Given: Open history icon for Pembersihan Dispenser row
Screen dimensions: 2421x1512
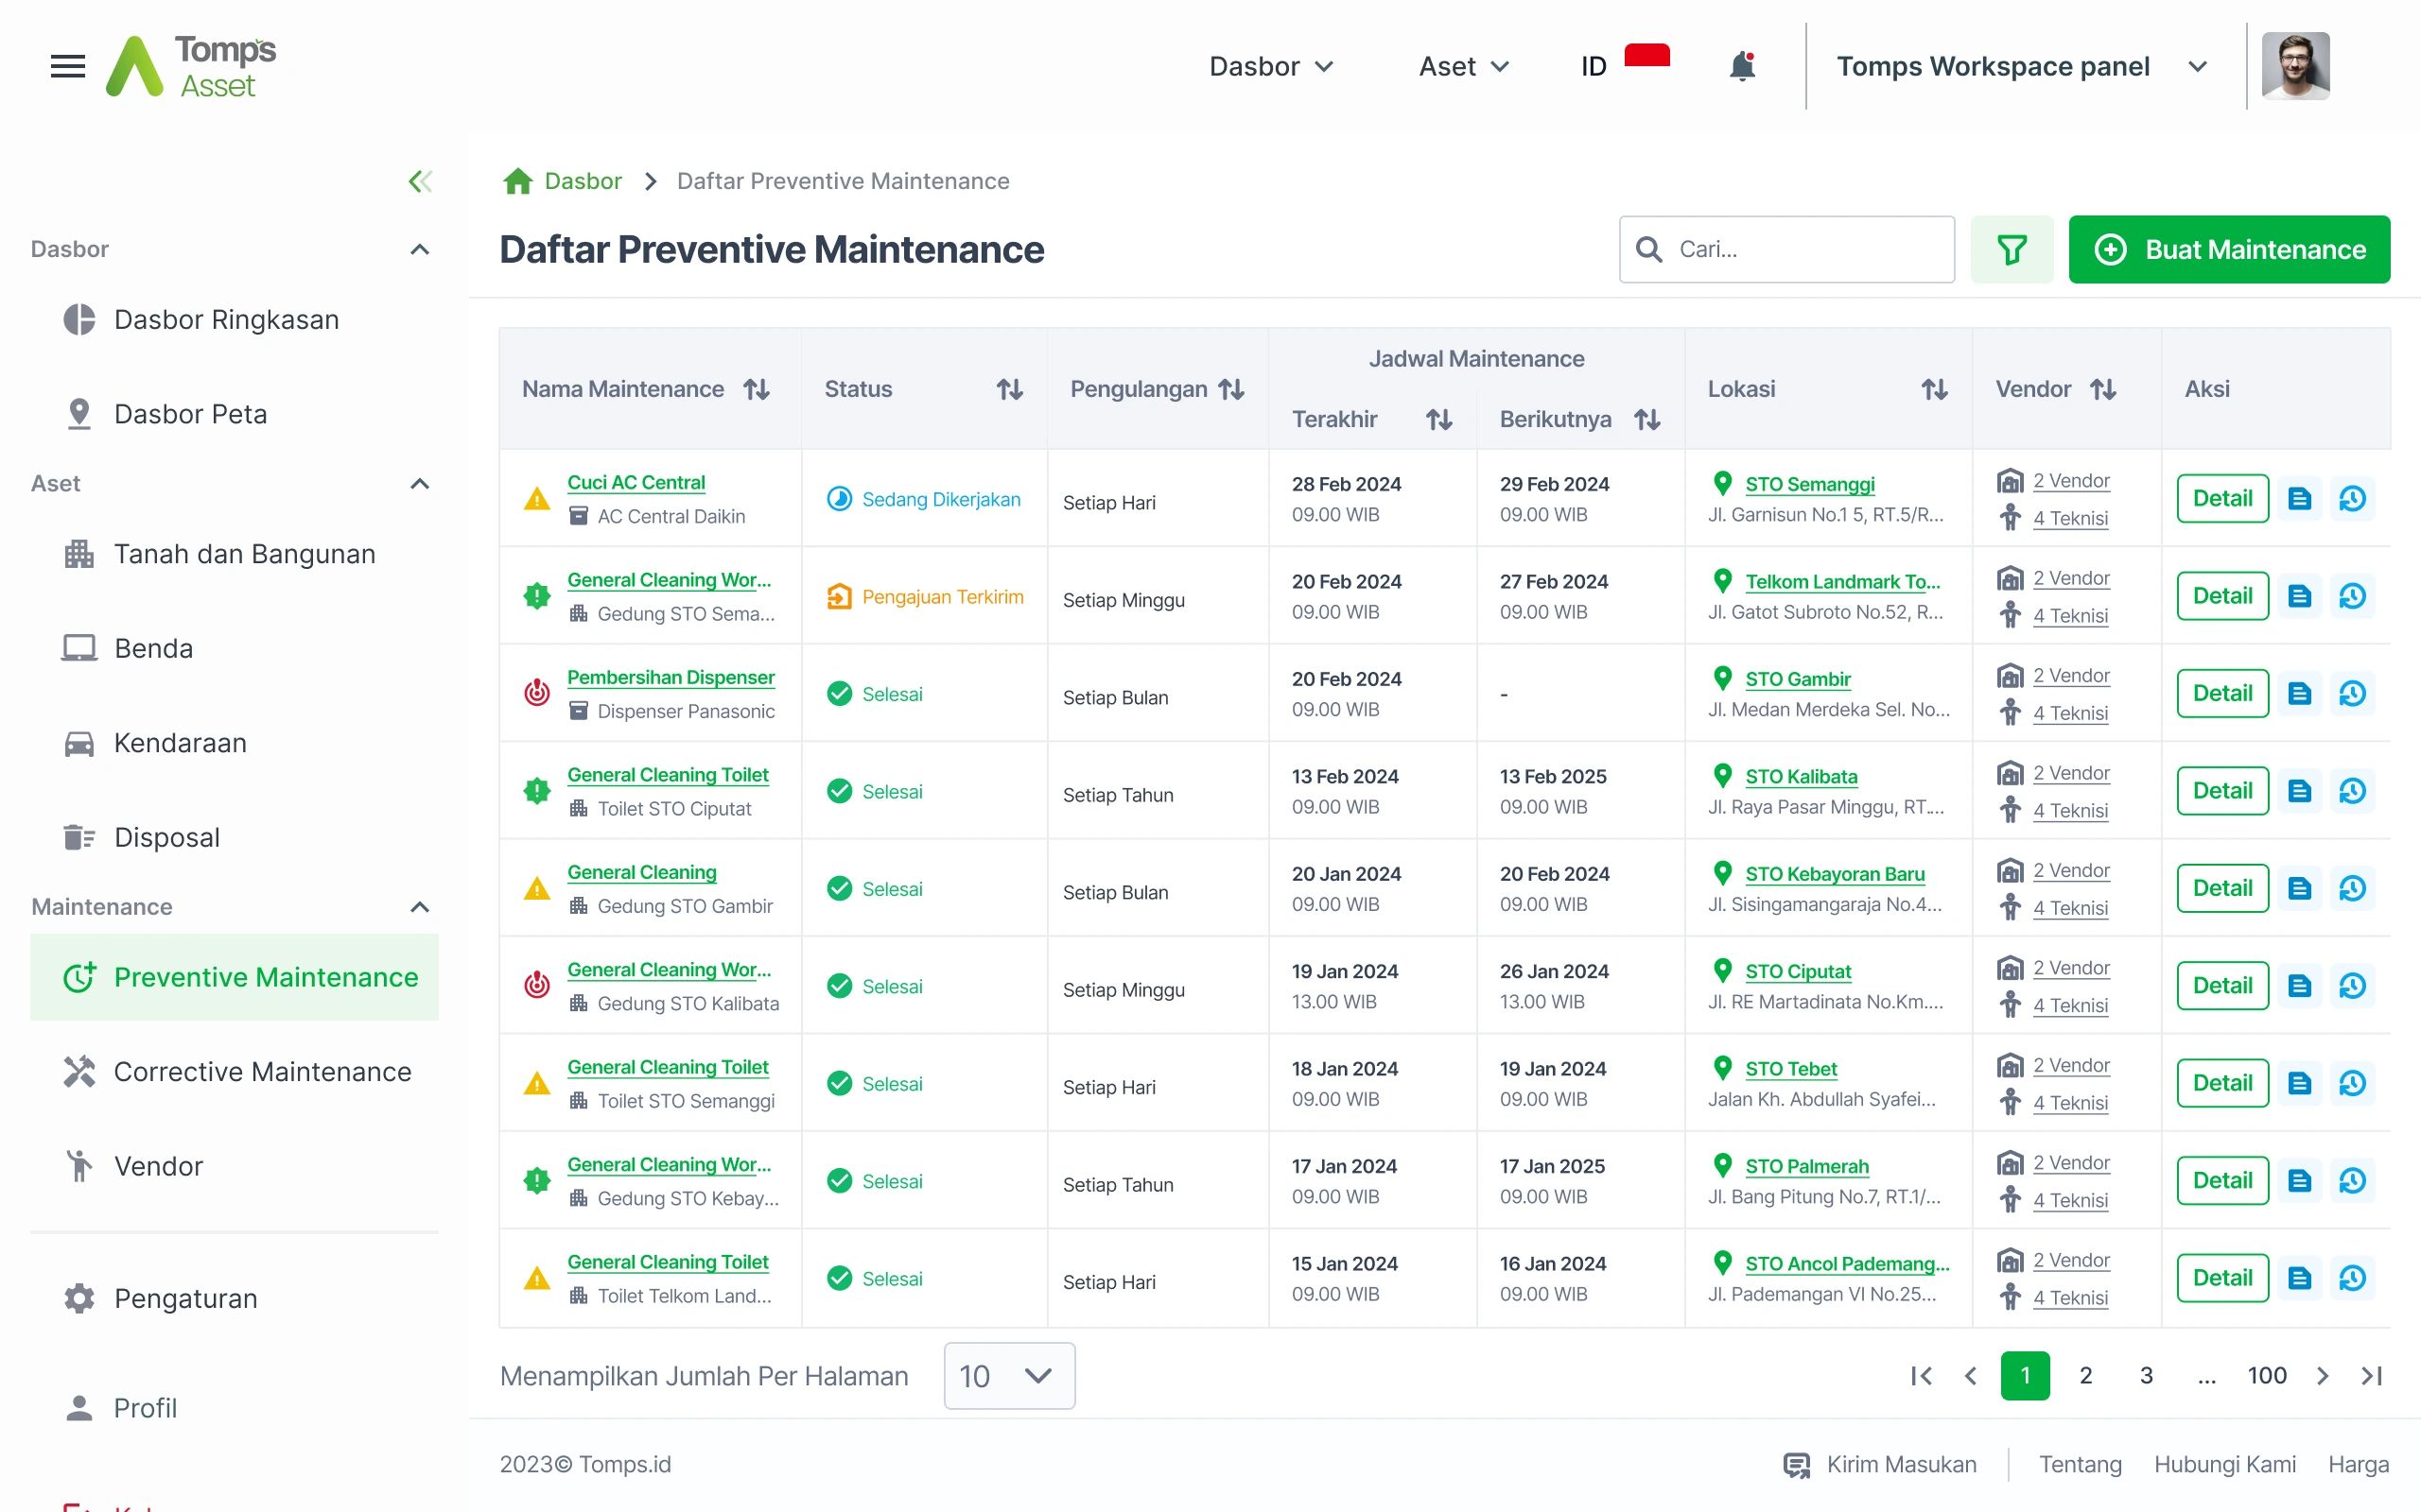Looking at the screenshot, I should (2352, 693).
